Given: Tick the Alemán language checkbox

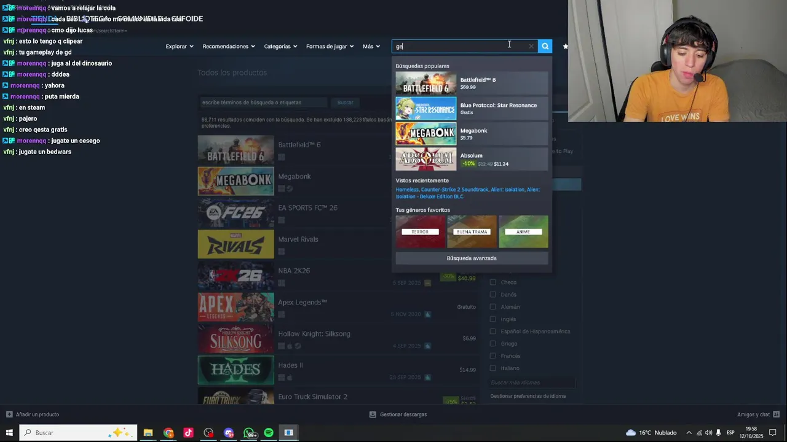Looking at the screenshot, I should [x=492, y=307].
